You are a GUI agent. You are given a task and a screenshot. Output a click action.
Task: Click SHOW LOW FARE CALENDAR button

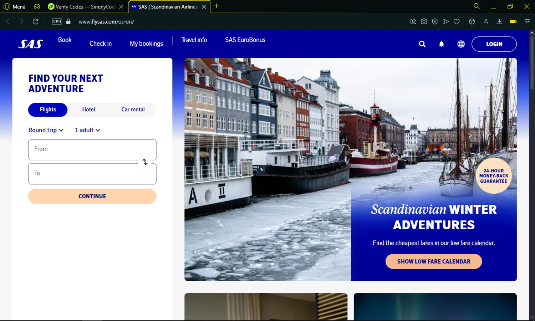[x=434, y=261]
